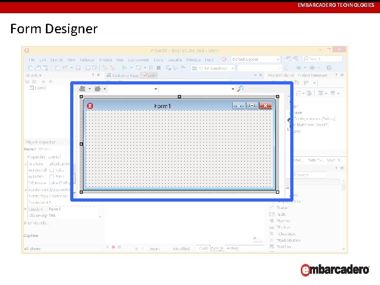
Task: Click the Bind Visually link
Action: pyautogui.click(x=36, y=223)
